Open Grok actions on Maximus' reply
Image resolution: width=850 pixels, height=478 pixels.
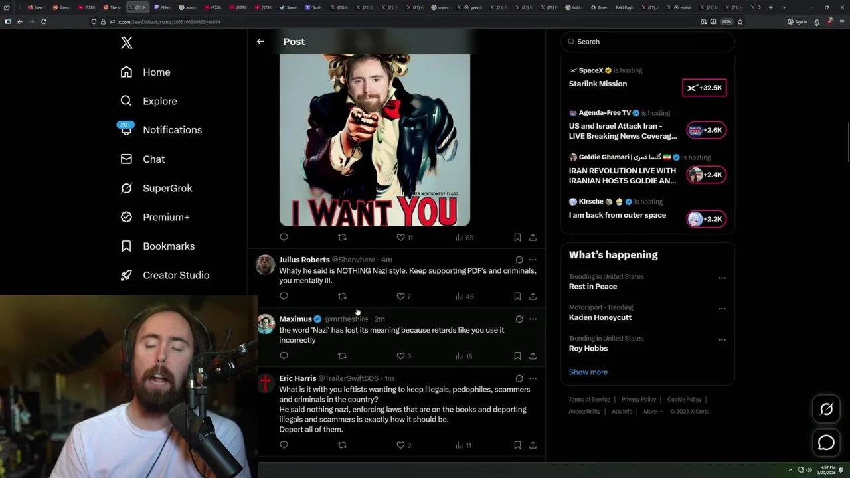519,319
